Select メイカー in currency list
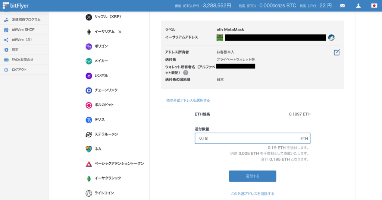Viewport: 382px width, 200px height. tap(101, 61)
